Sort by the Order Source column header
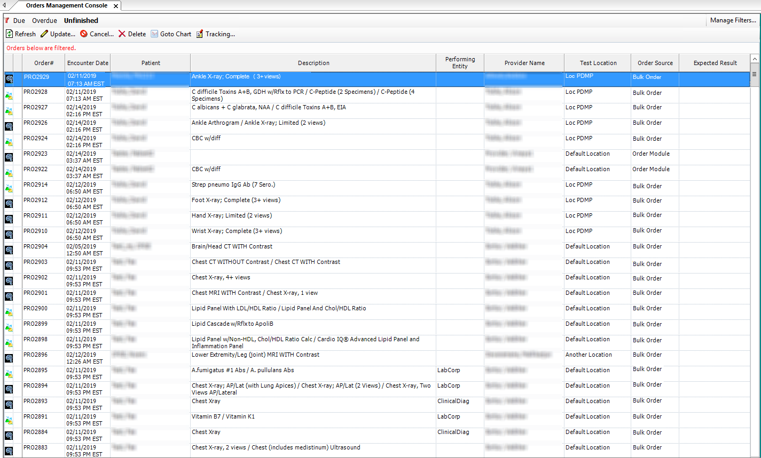Image resolution: width=761 pixels, height=458 pixels. point(655,63)
